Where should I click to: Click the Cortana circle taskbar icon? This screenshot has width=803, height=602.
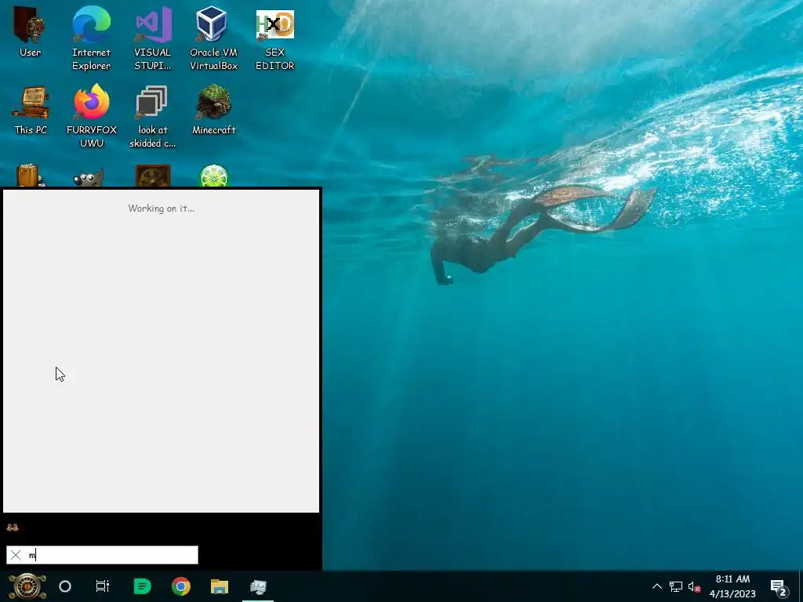pos(65,586)
